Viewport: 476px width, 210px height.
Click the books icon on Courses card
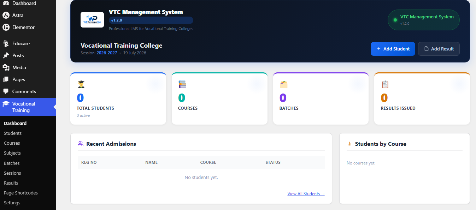point(182,84)
